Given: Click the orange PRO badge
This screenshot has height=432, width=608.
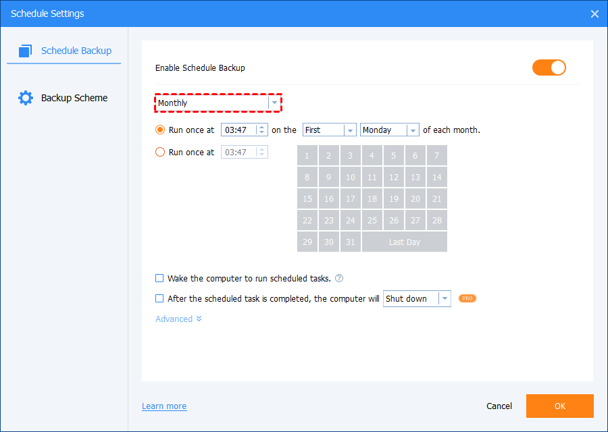Looking at the screenshot, I should [467, 298].
